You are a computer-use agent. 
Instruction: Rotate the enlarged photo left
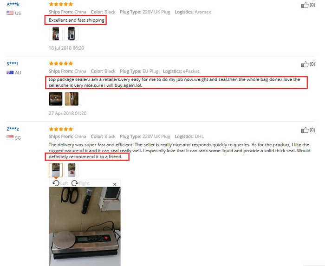point(60,183)
